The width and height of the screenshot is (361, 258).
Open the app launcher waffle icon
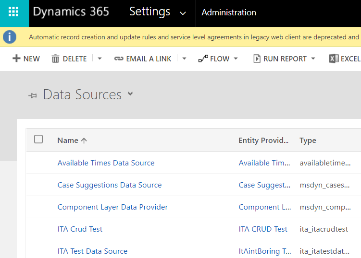coord(13,12)
